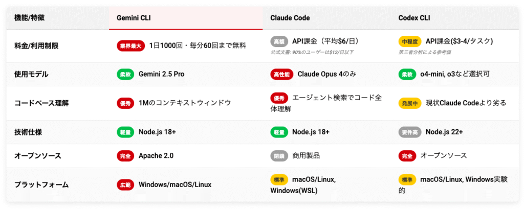Viewport: 524px width, 209px height.
Task: Click the 柔軟 badge beside o4-mini, o3など選択可
Action: tap(407, 74)
